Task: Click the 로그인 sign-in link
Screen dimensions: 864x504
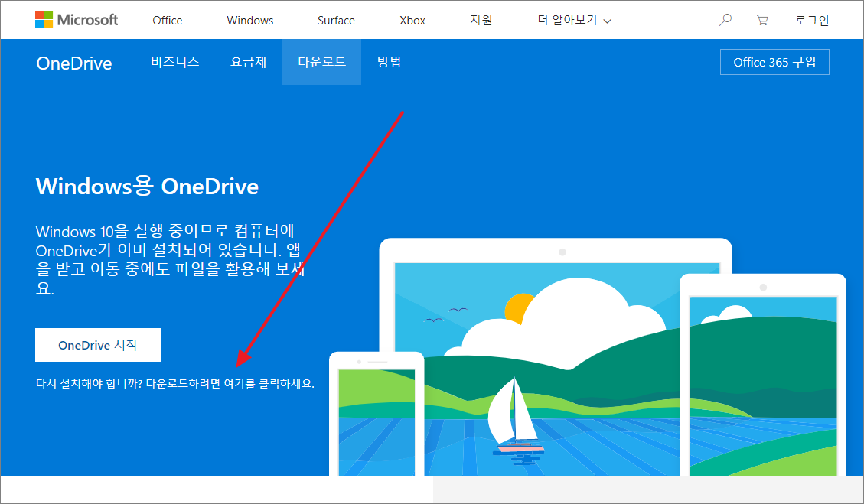Action: [x=812, y=21]
